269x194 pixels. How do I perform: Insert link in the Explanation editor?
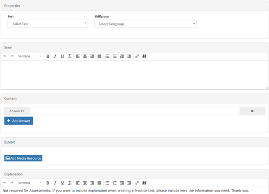click(x=137, y=183)
